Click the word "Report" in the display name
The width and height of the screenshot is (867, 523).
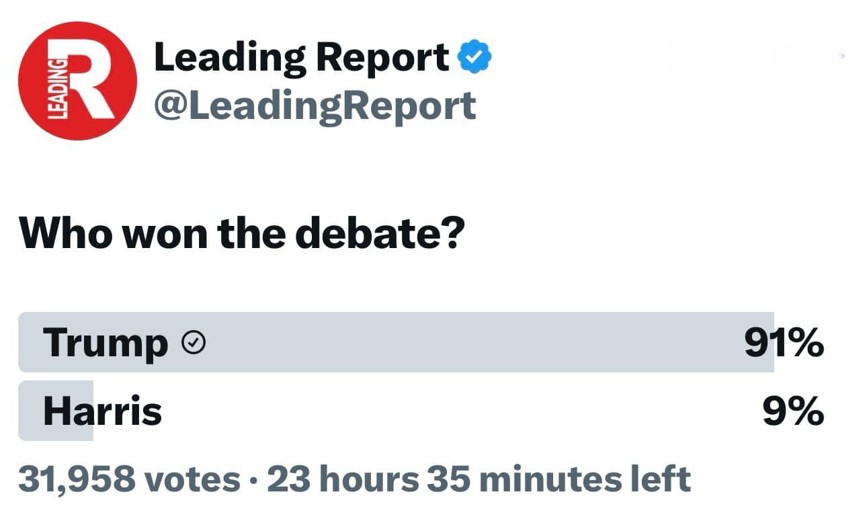(x=382, y=58)
